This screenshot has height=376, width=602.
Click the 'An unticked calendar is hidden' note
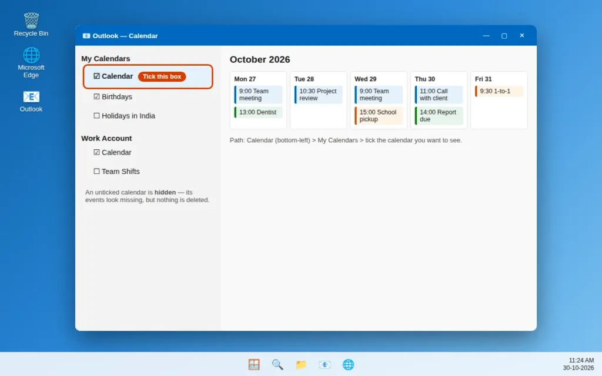point(147,196)
